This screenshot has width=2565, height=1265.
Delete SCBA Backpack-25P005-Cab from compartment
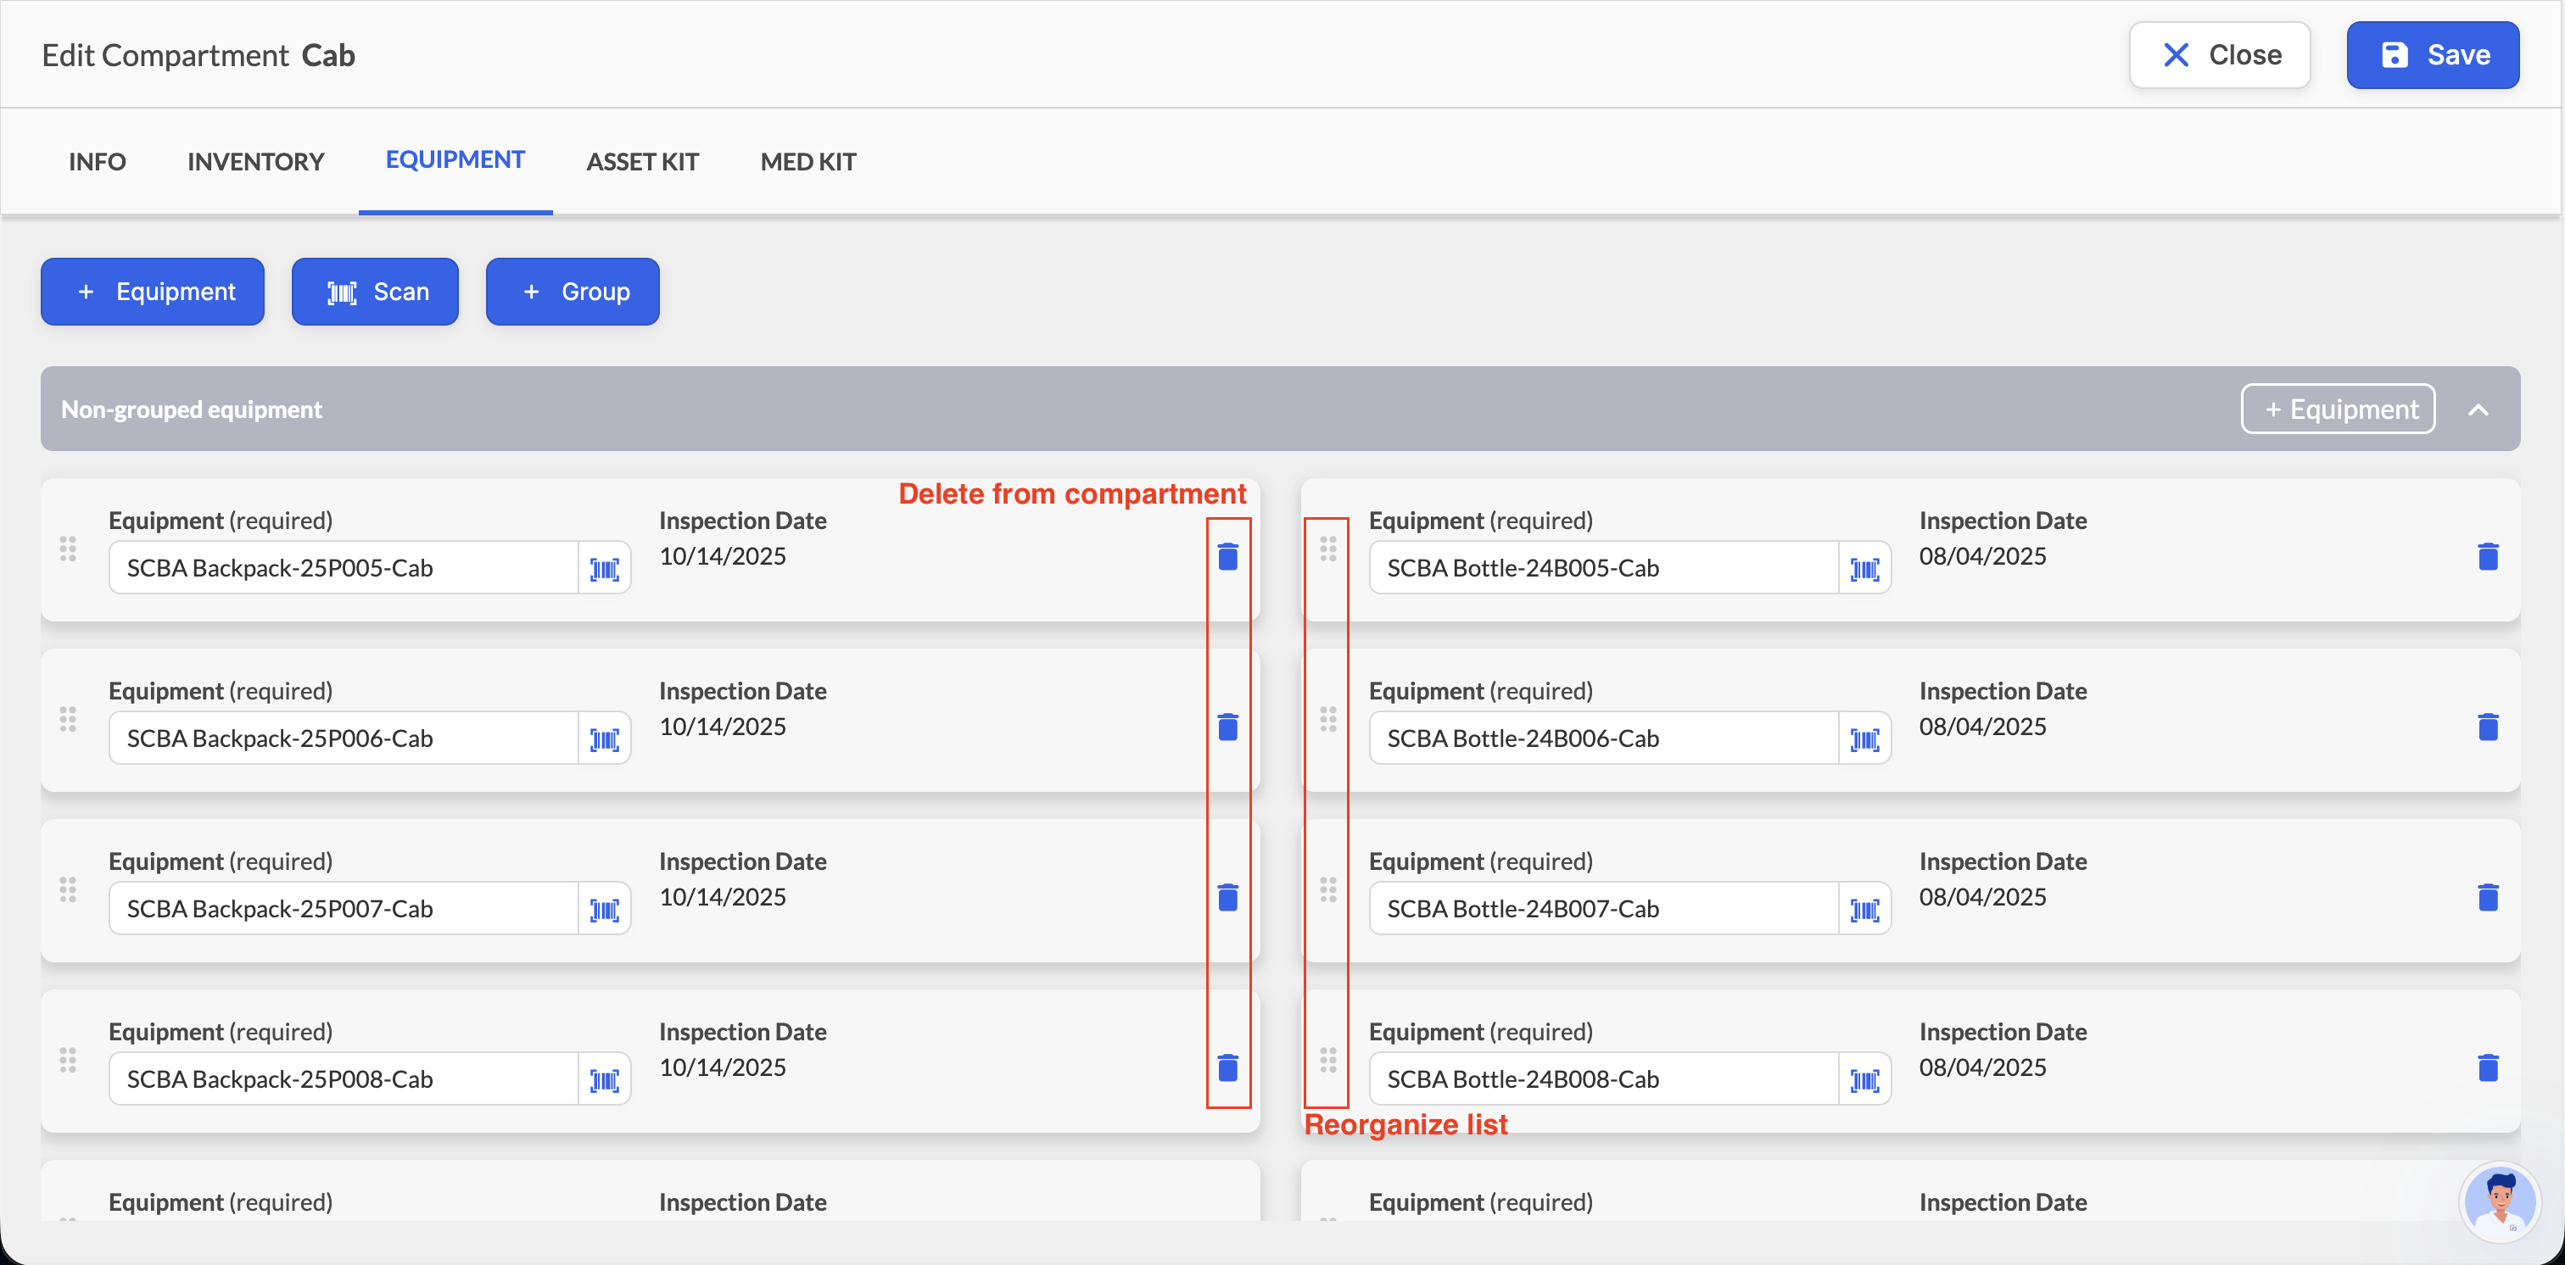click(x=1227, y=556)
